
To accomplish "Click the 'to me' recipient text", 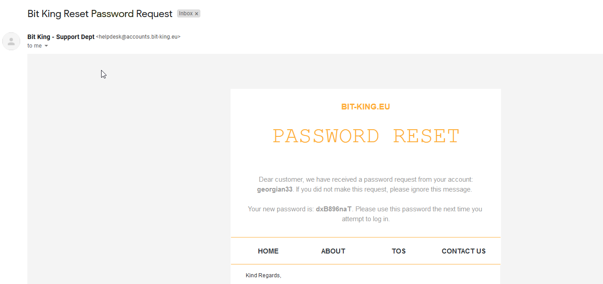I will 35,46.
